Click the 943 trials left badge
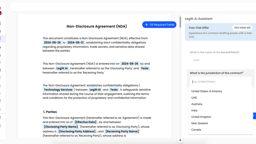Image resolution: width=256 pixels, height=144 pixels. 242,28
